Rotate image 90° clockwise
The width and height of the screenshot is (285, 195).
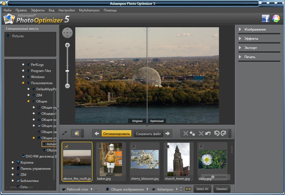click(224, 134)
